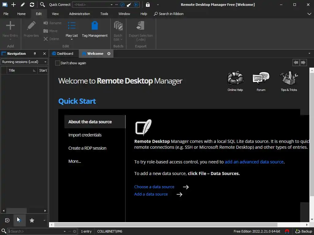The height and width of the screenshot is (235, 314).
Task: Click the welcome page horizontal scrollbar
Action: pos(166,225)
